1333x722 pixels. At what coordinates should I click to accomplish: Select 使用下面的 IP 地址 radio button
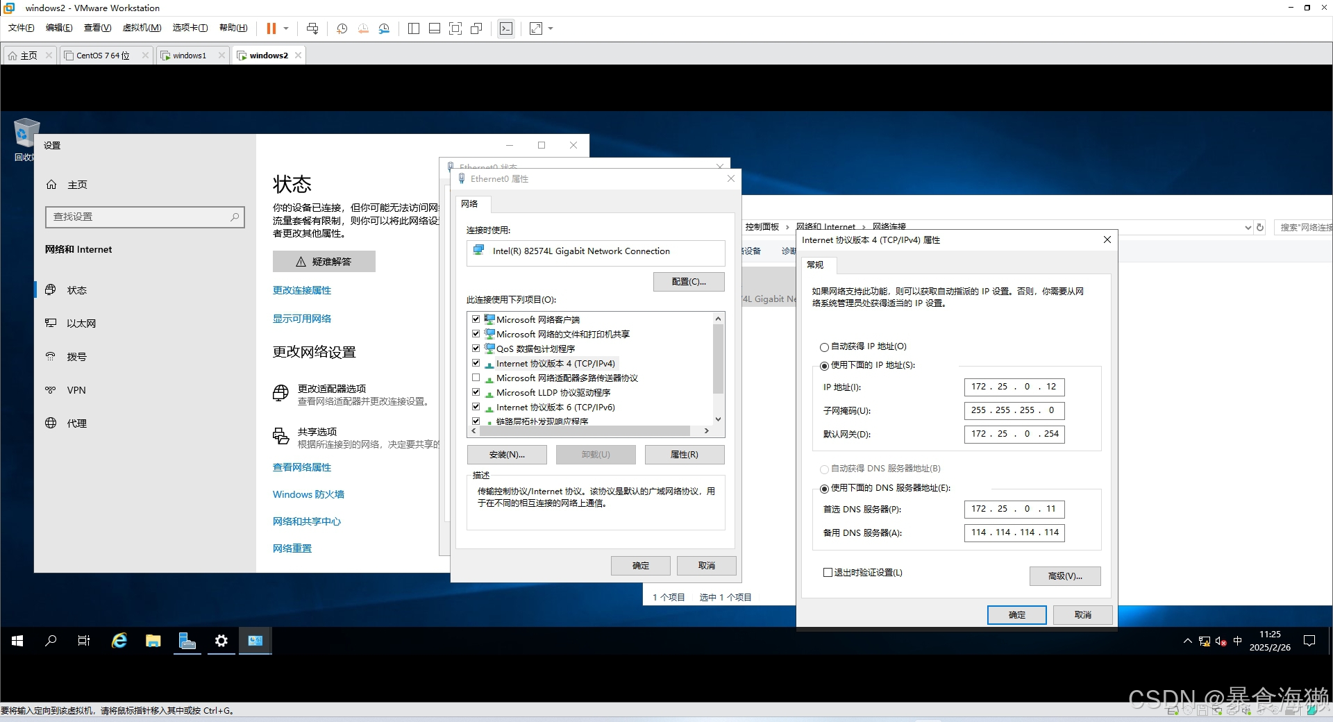(824, 366)
